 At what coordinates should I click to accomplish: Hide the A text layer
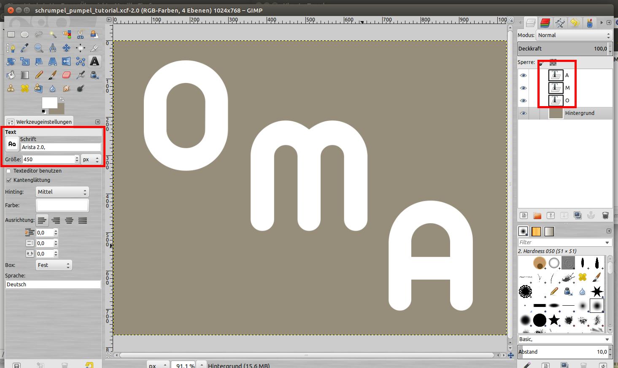(524, 75)
